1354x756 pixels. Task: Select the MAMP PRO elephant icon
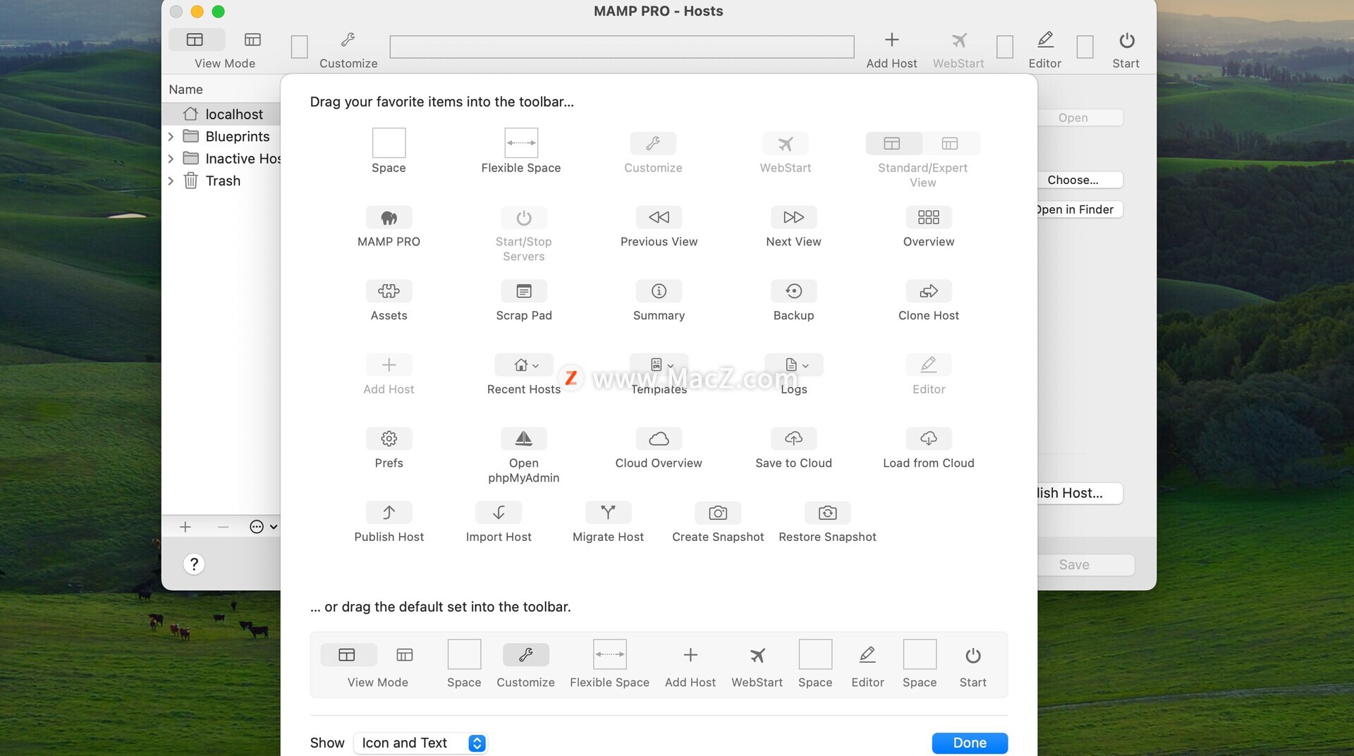(x=389, y=217)
